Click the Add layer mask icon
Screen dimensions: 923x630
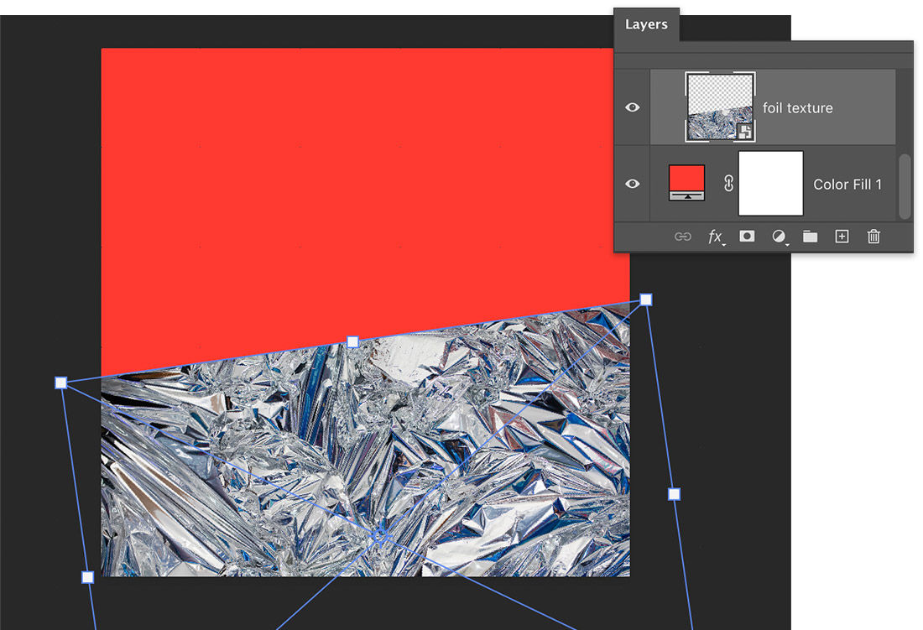click(747, 237)
